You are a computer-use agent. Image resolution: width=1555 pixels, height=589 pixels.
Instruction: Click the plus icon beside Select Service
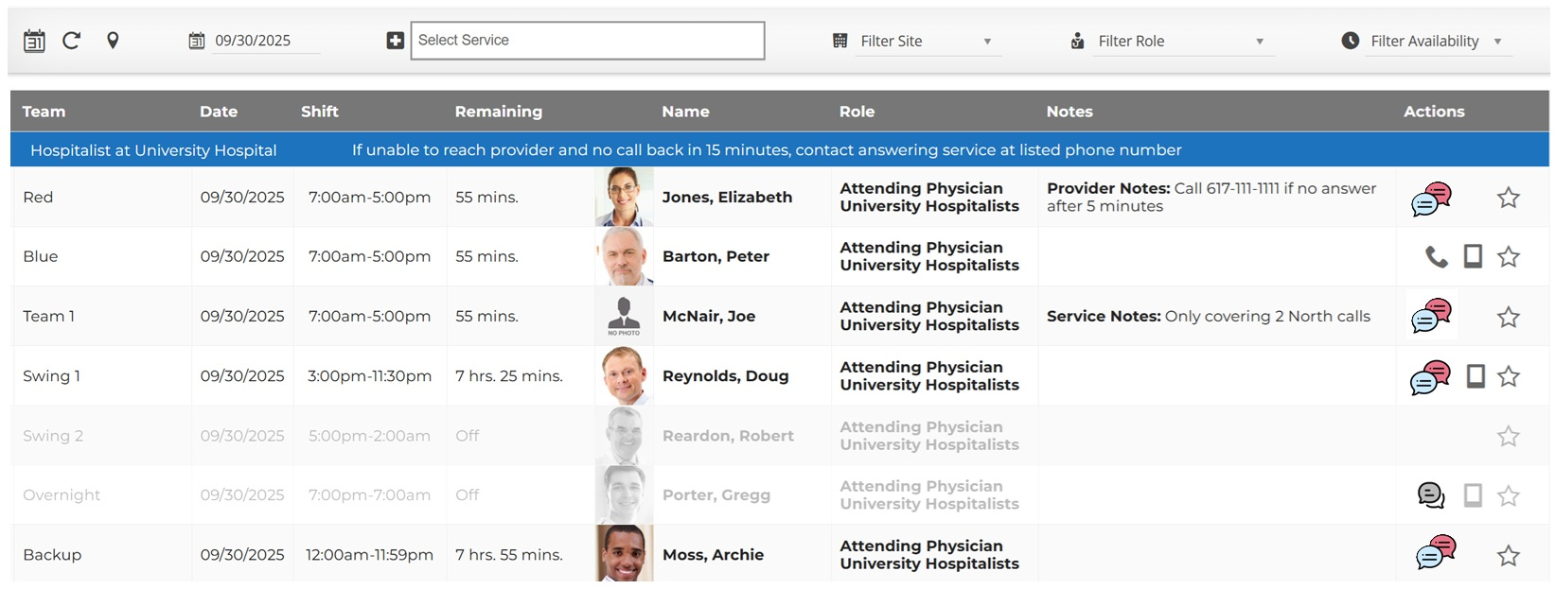(x=396, y=41)
